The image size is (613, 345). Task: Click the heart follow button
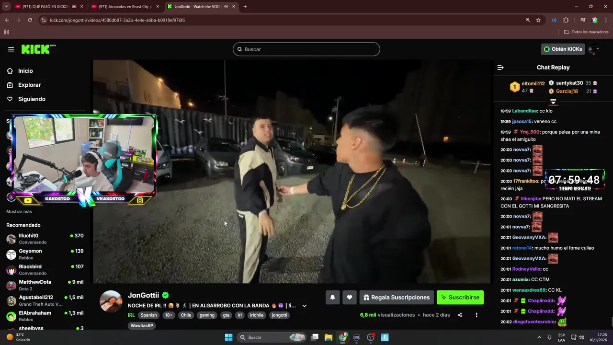(350, 298)
